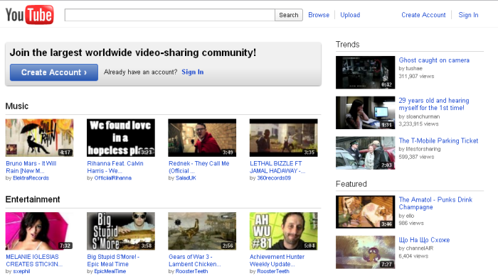The image size is (498, 276).
Task: Visit RoosterTeeth channel under Gears of War
Action: coord(191,271)
